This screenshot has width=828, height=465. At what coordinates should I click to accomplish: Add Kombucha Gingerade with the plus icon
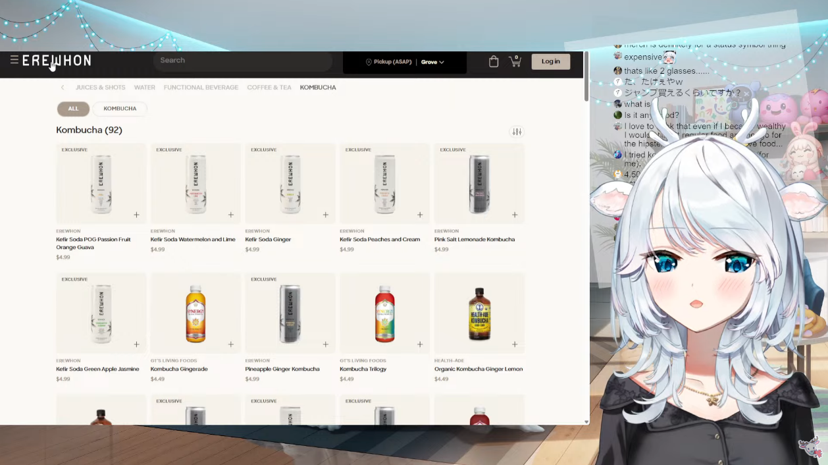[x=231, y=344]
